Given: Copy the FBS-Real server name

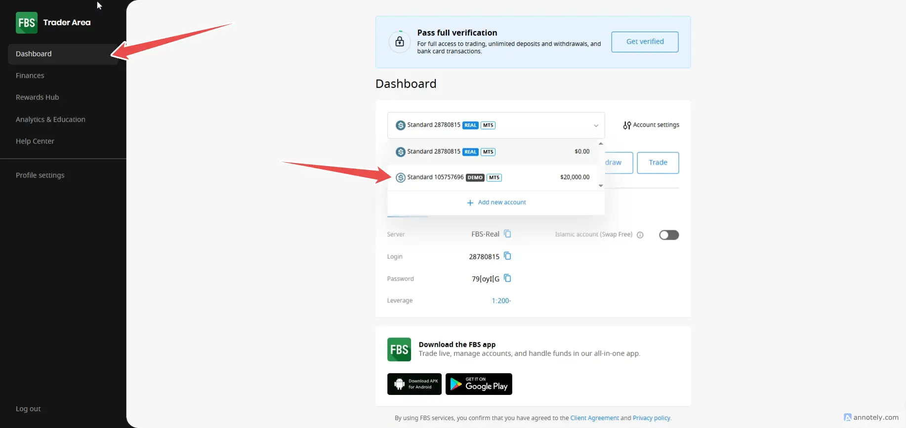Looking at the screenshot, I should 507,234.
